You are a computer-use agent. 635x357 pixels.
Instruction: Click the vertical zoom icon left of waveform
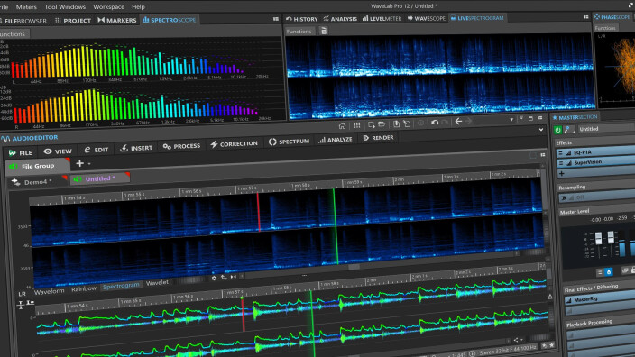[21, 305]
